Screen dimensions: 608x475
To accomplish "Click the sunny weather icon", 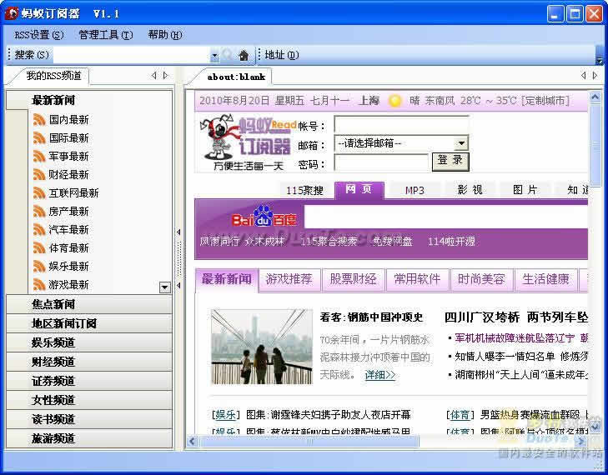I will 394,101.
